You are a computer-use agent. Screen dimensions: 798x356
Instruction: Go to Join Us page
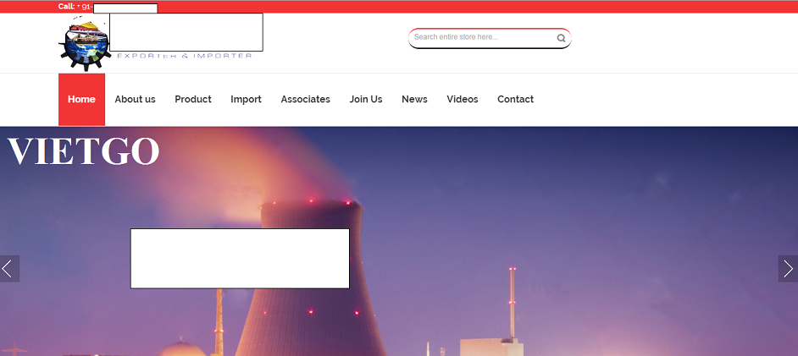click(x=366, y=100)
